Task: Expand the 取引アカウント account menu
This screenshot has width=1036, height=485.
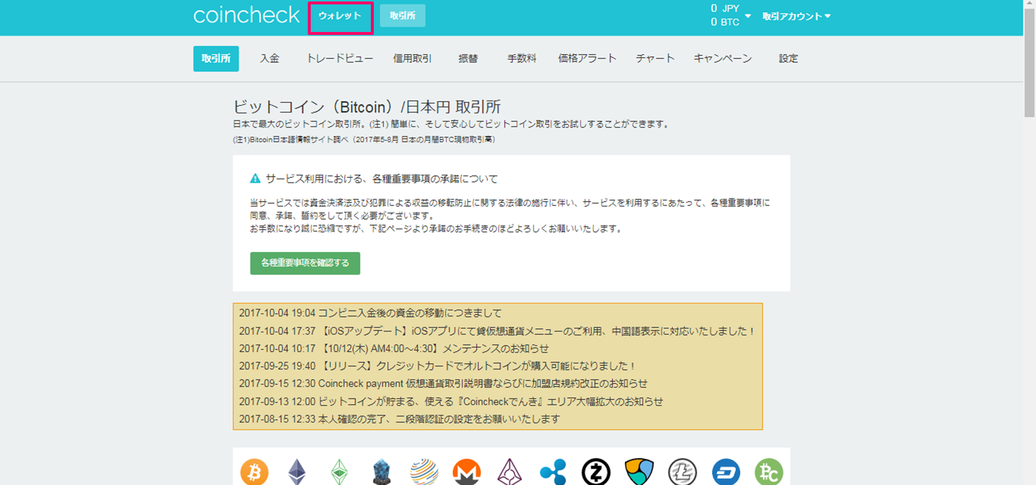Action: 796,16
